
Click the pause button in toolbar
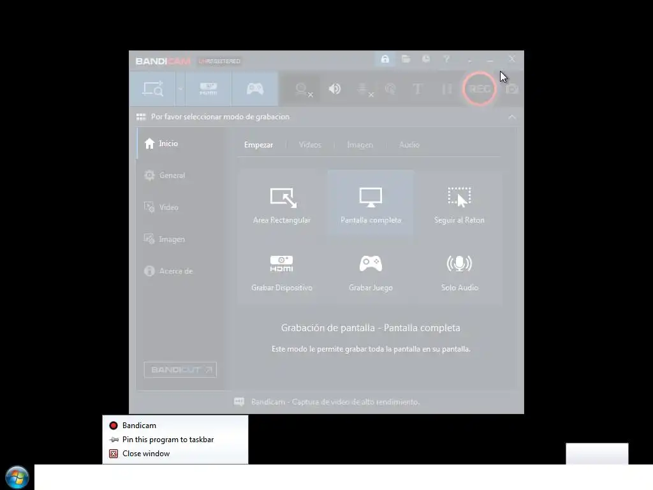pos(446,89)
